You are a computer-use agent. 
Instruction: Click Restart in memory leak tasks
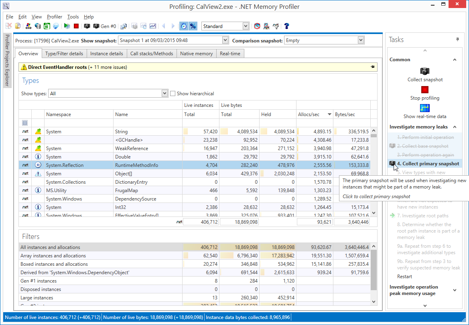click(x=404, y=277)
